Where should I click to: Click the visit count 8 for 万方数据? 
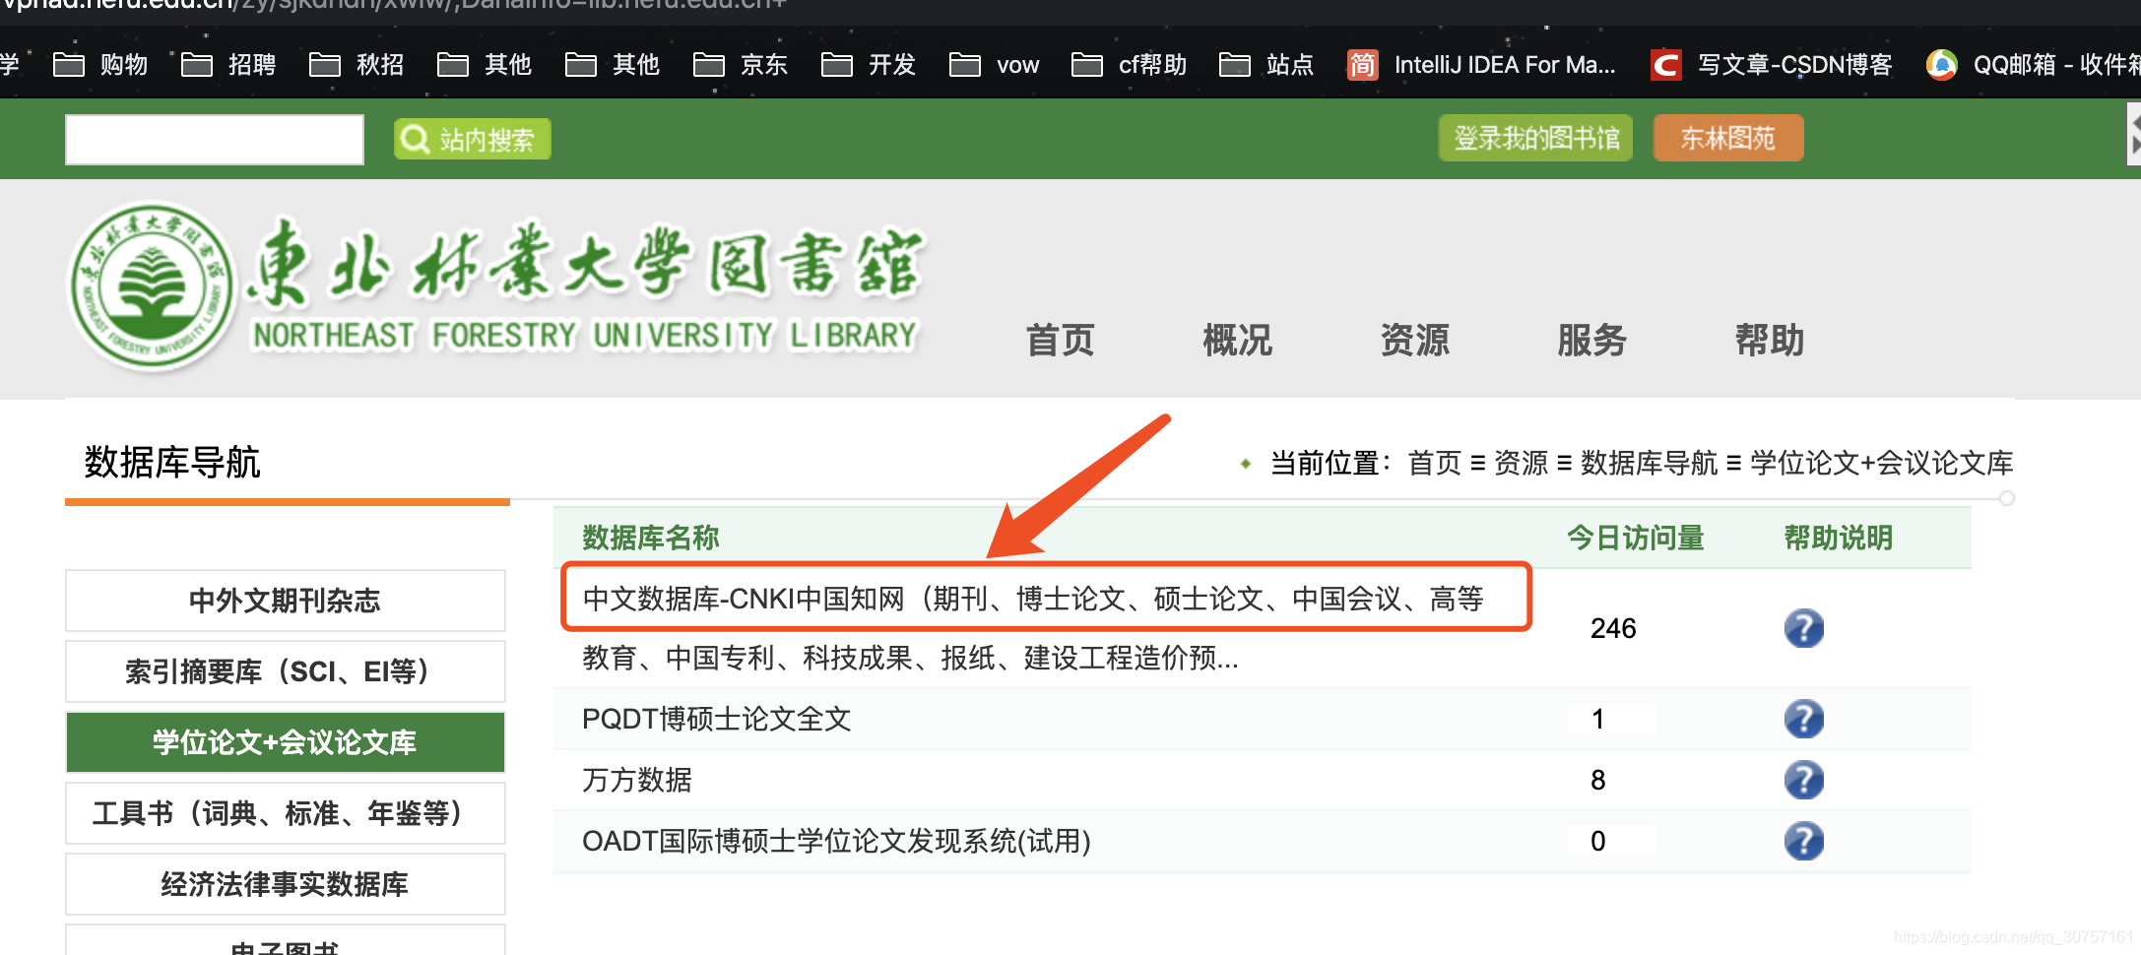coord(1597,780)
